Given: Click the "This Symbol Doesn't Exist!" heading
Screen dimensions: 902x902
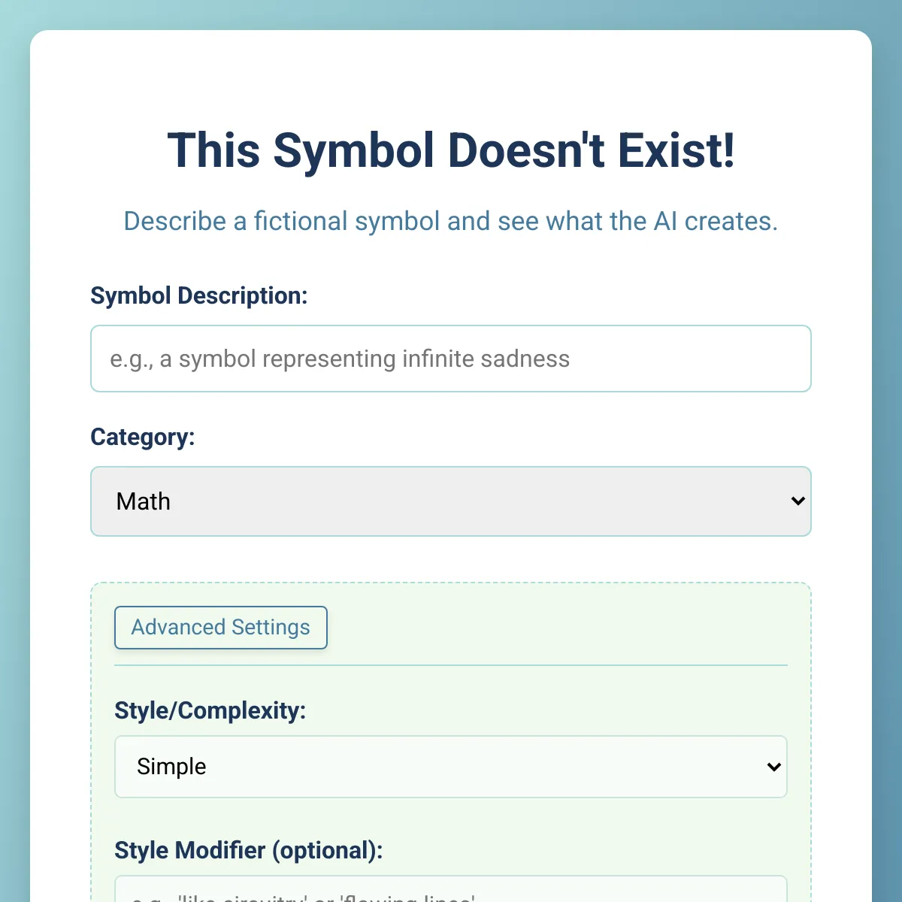Looking at the screenshot, I should click(451, 150).
